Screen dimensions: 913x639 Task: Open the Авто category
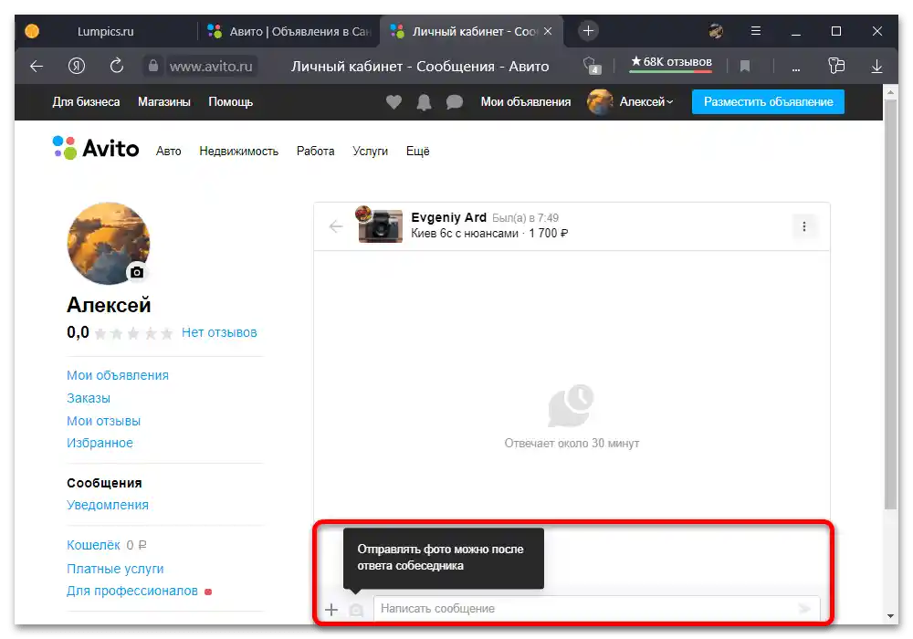(x=168, y=152)
